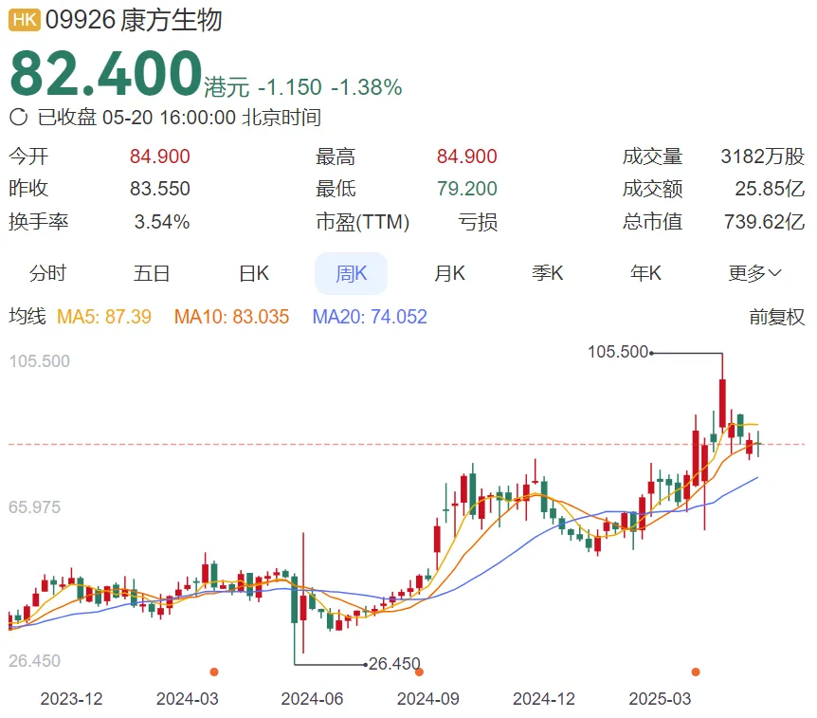
Task: Click the large current price 82.400
Action: pos(105,74)
